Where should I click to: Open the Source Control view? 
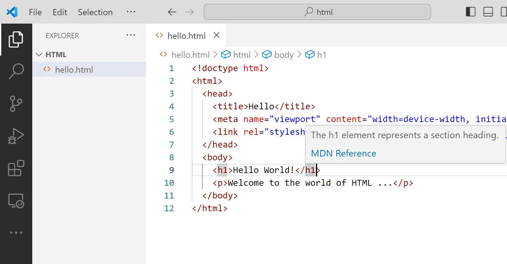coord(16,103)
